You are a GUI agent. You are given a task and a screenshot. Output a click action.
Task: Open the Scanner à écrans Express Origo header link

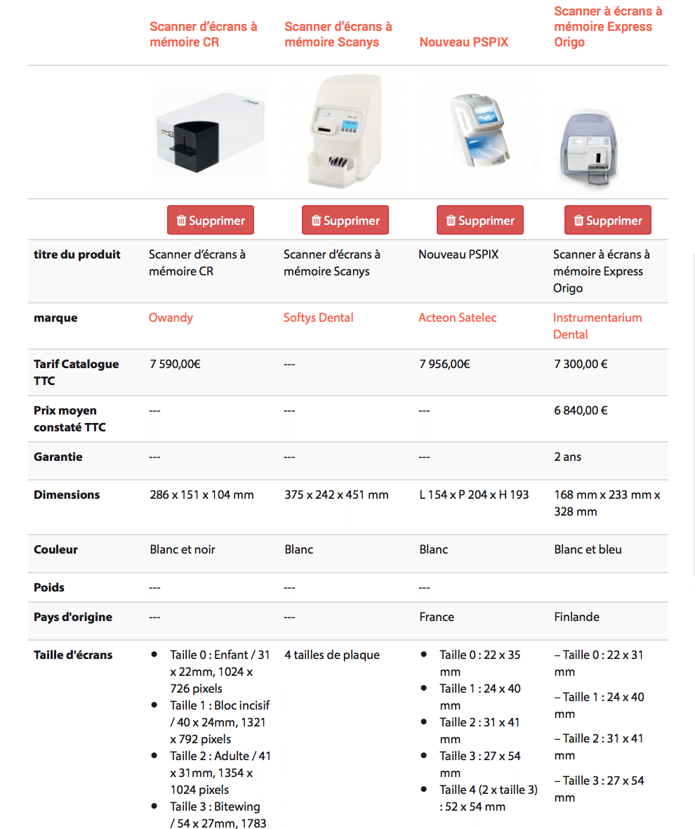tap(607, 27)
